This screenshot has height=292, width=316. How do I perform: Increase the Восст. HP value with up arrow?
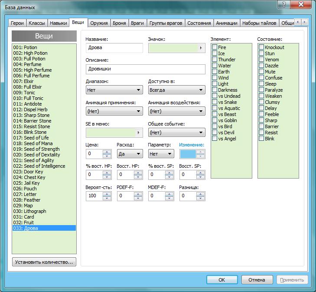click(138, 173)
